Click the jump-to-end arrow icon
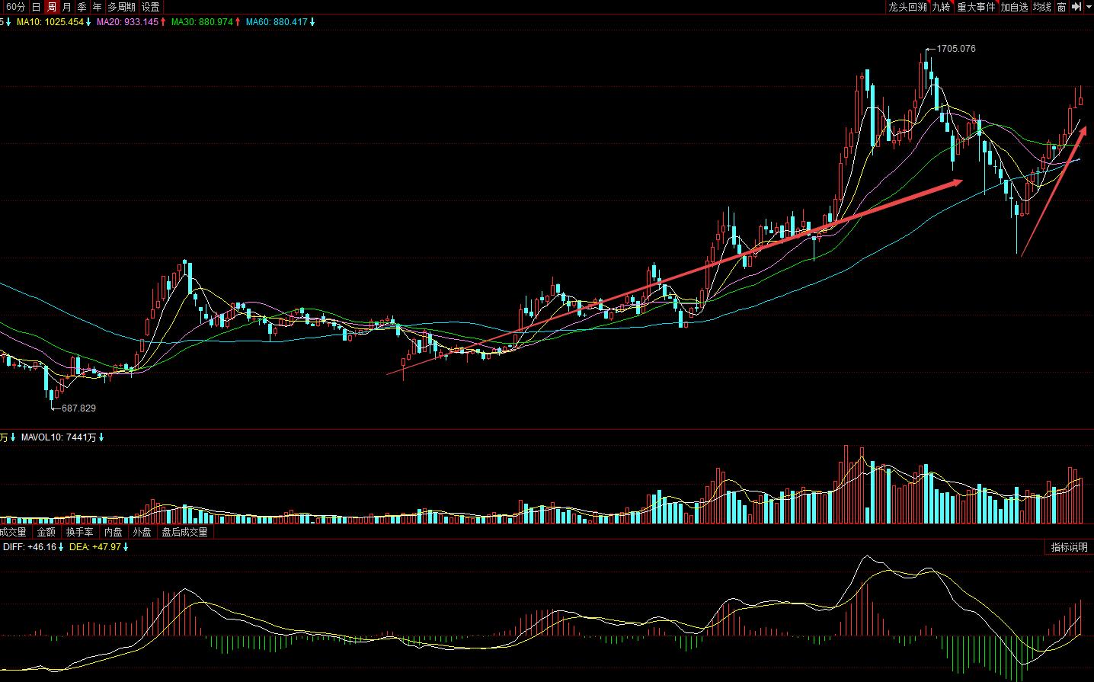The height and width of the screenshot is (682, 1094). (1076, 7)
